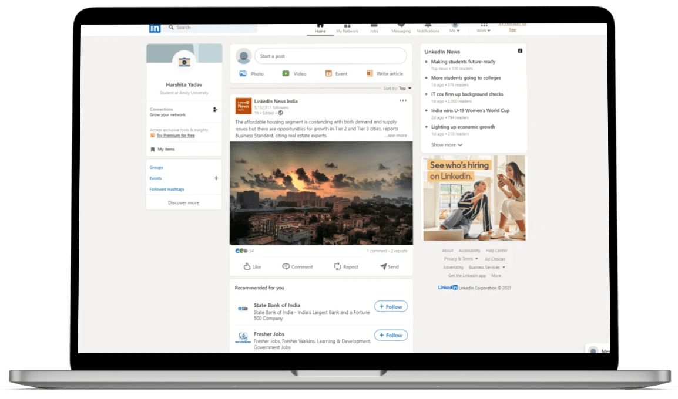This screenshot has width=678, height=399.
Task: Click the add connections person icon
Action: coord(215,110)
